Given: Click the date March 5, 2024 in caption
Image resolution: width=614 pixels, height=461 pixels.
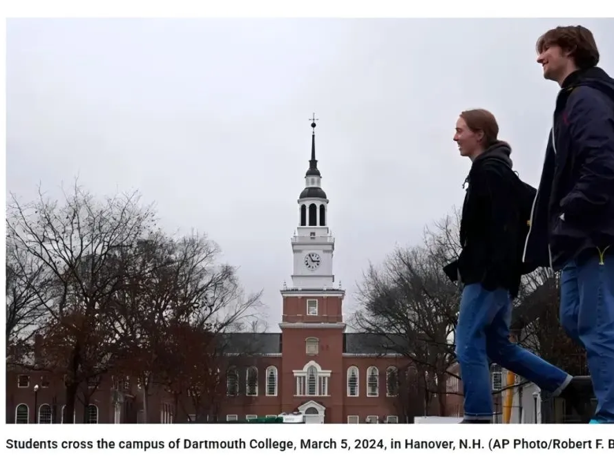Looking at the screenshot, I should point(341,444).
